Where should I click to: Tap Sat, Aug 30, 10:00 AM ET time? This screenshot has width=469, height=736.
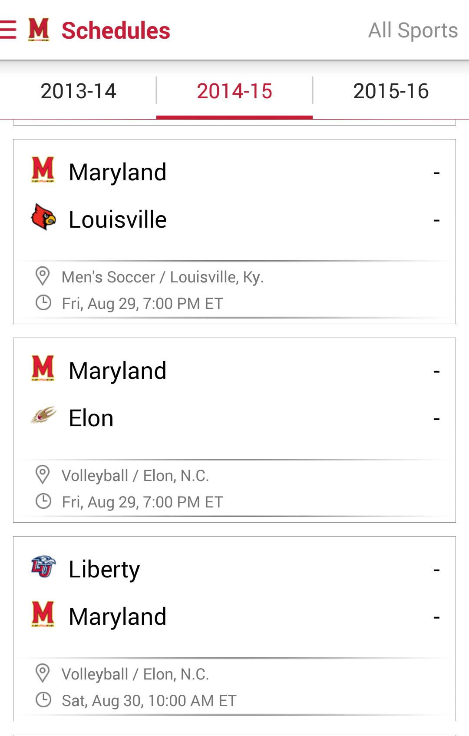coord(149,700)
